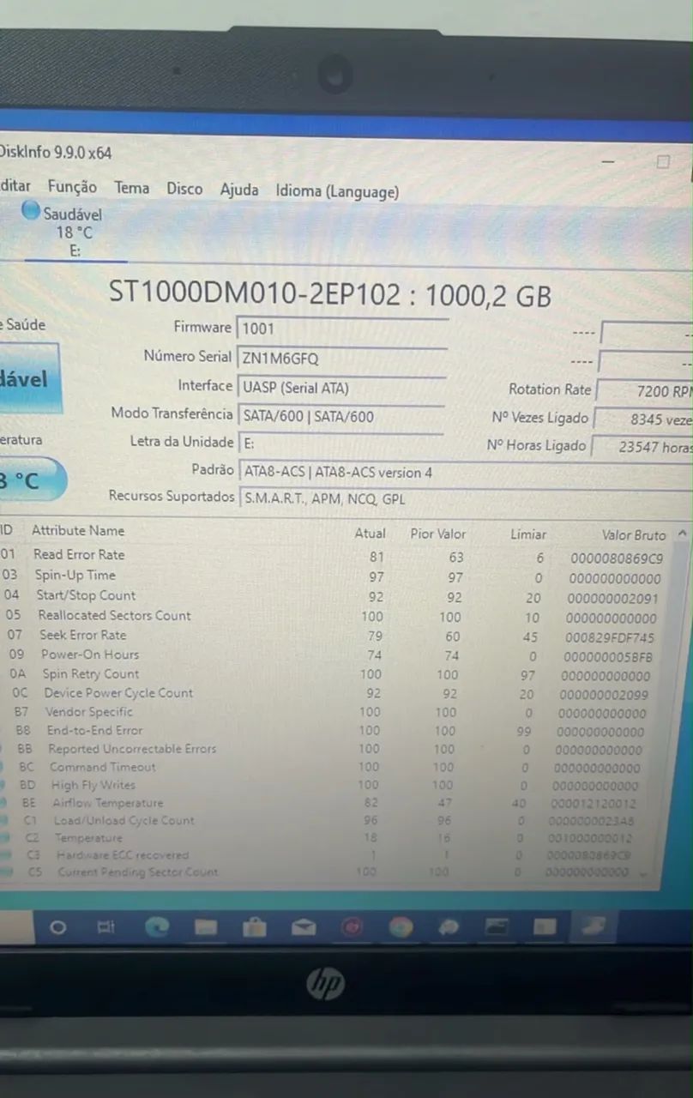Launch Google Chrome from the taskbar
The image size is (693, 1098).
(x=401, y=927)
